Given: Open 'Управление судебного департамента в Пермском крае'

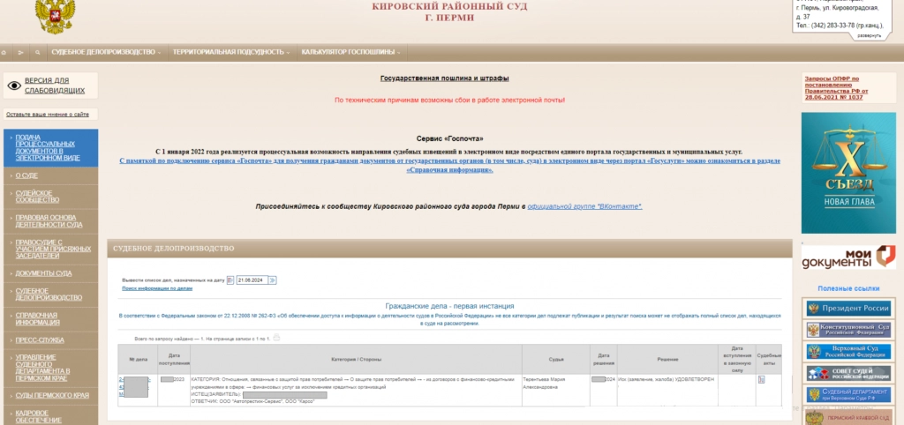Looking at the screenshot, I should point(50,368).
